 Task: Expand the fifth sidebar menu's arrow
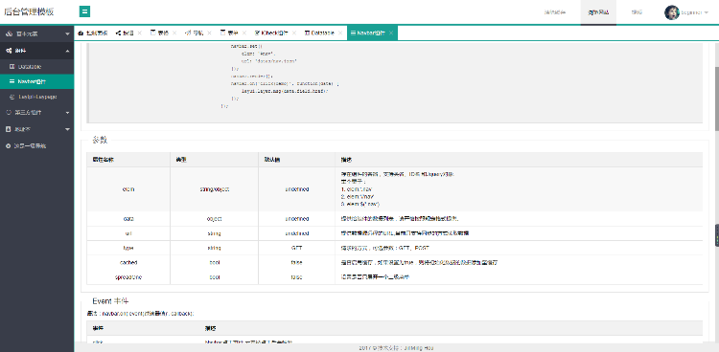click(67, 129)
